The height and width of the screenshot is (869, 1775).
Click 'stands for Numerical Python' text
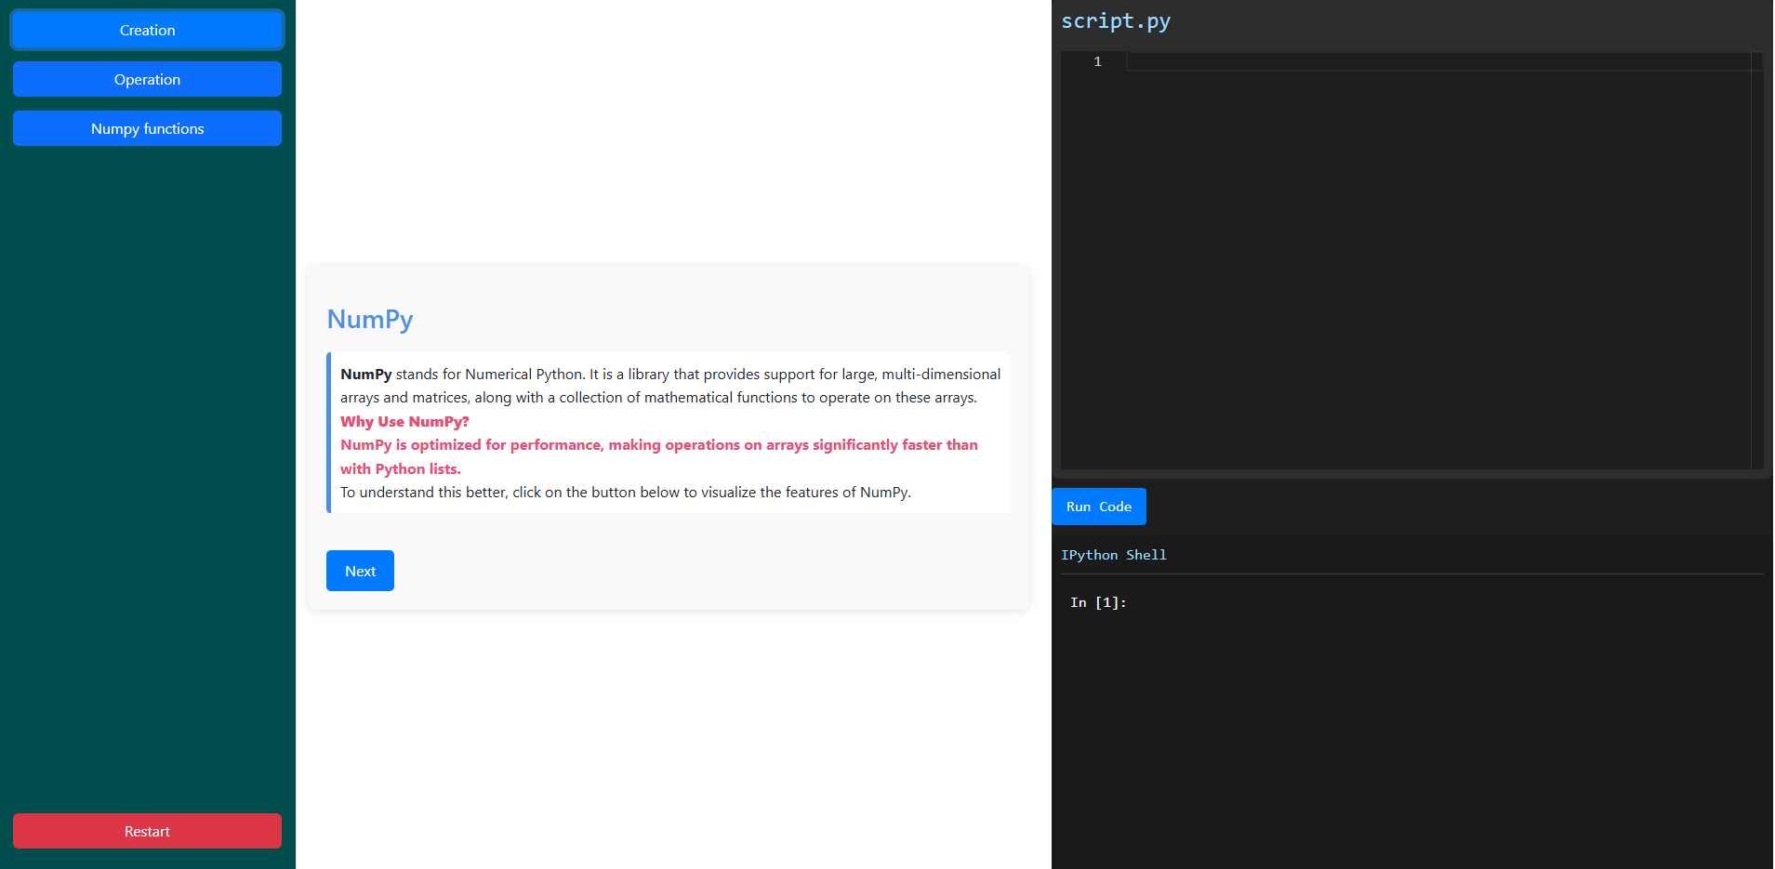[x=490, y=375]
